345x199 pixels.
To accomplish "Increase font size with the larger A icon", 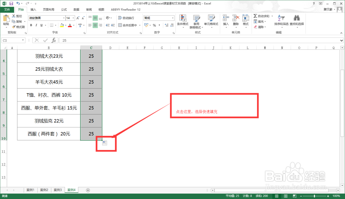I will click(78, 18).
